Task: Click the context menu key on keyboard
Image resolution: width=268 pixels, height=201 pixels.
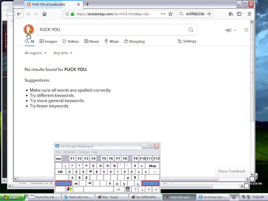Action: (128, 189)
